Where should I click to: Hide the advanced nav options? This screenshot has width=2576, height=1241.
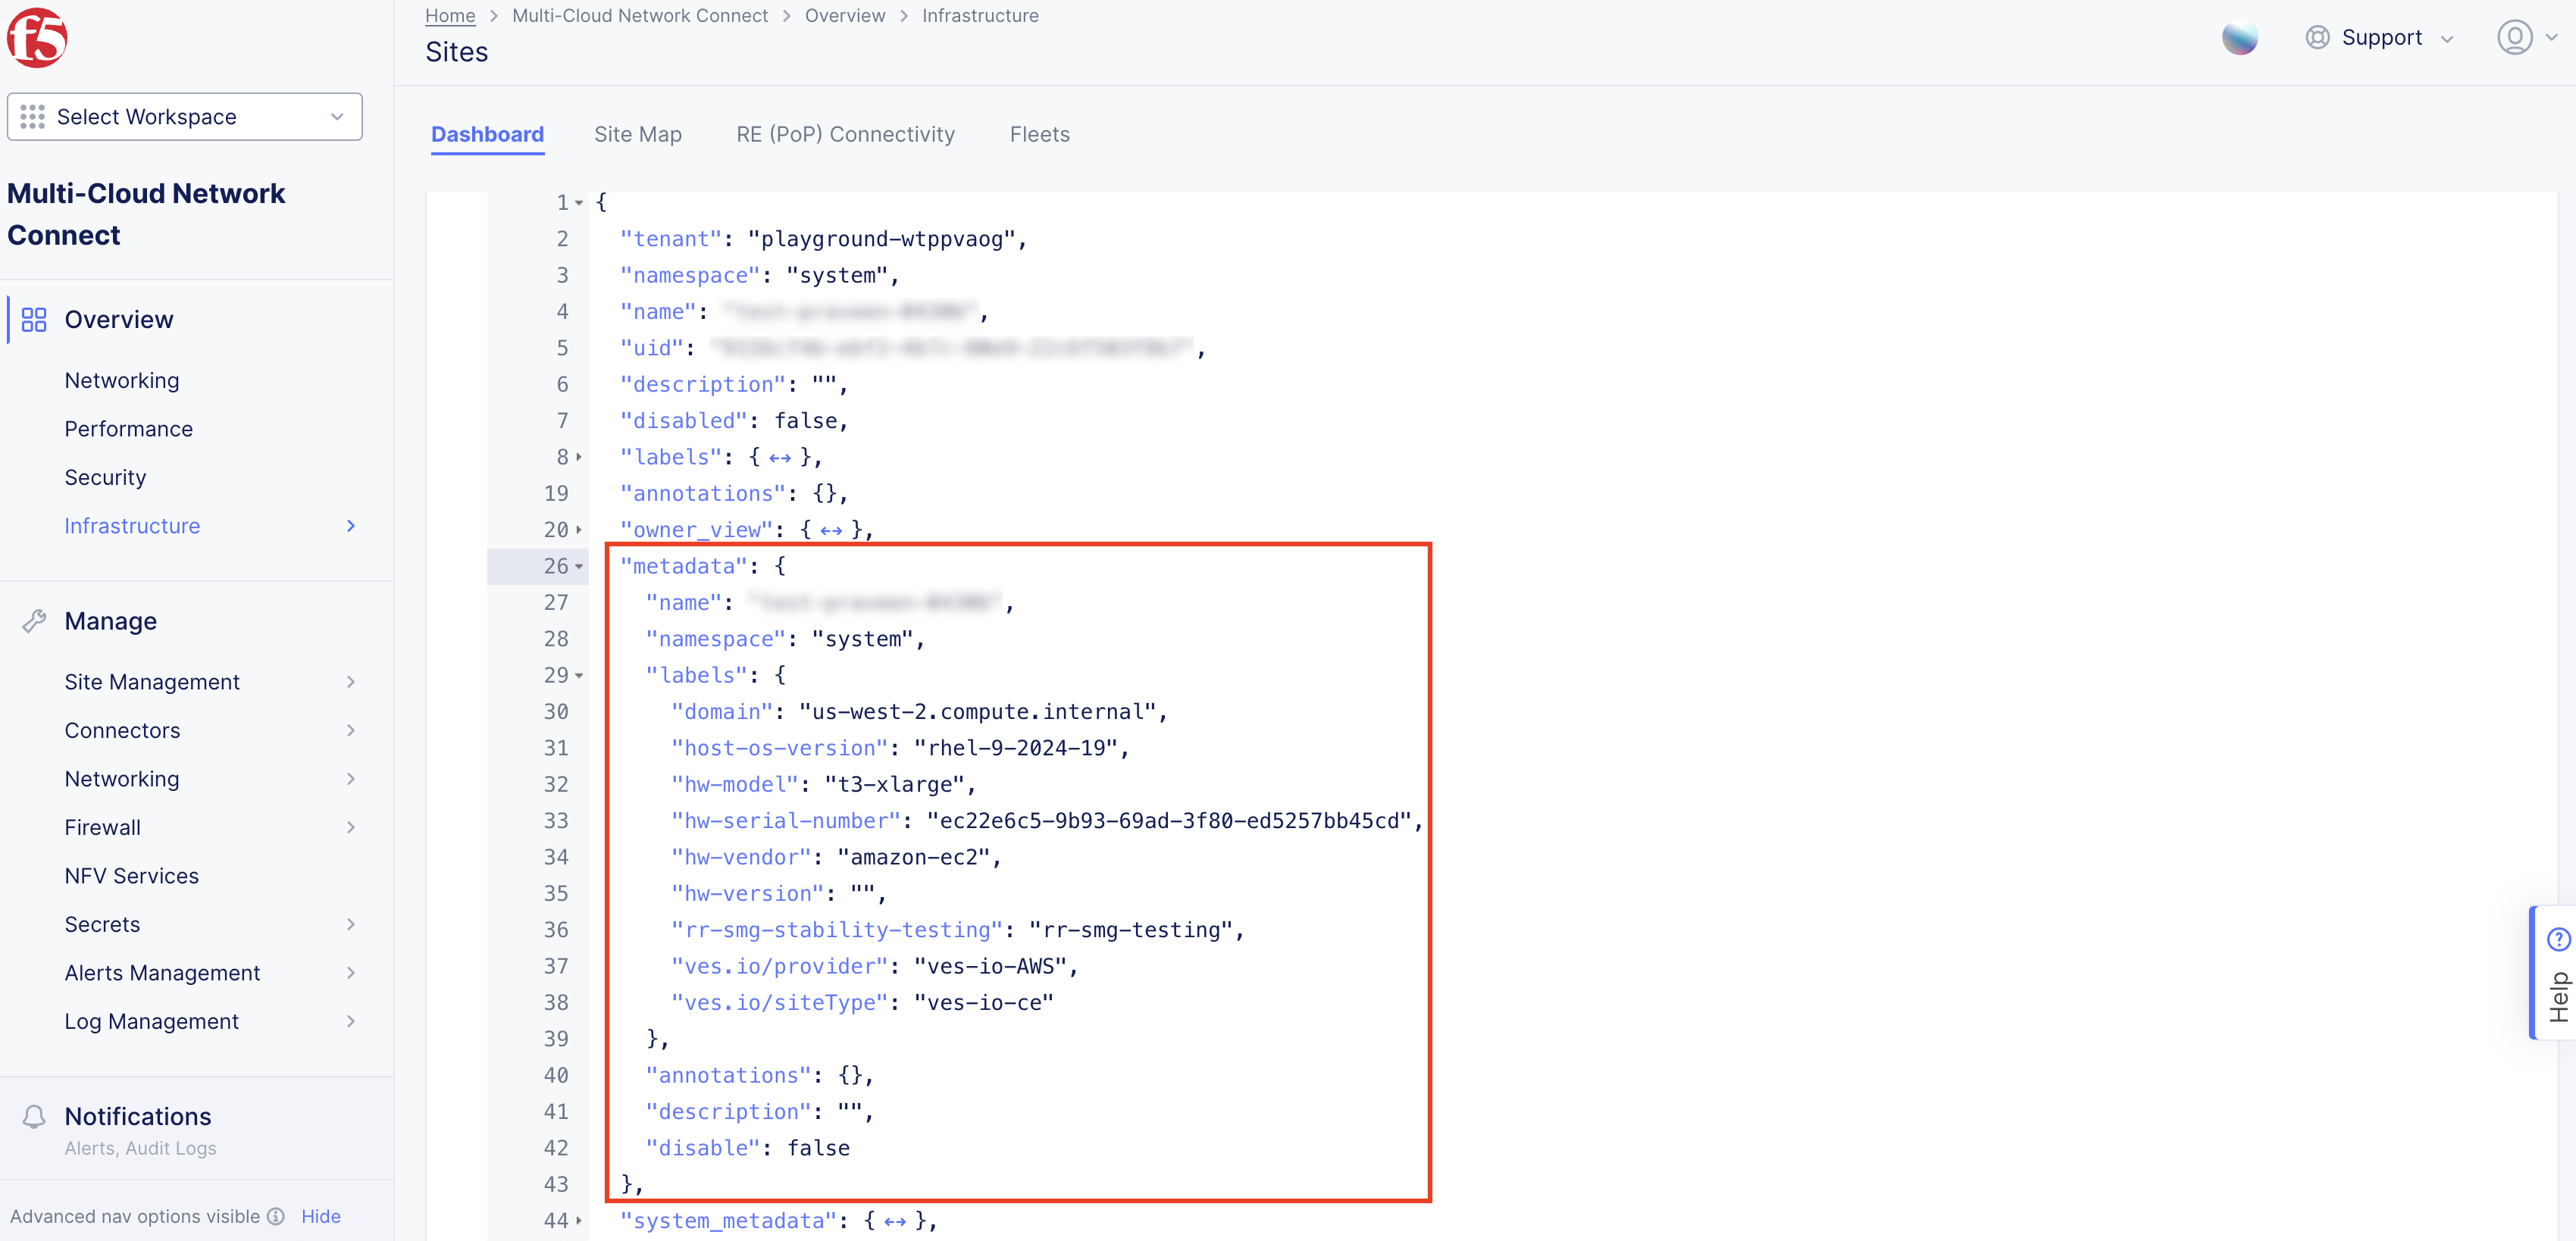click(x=320, y=1216)
